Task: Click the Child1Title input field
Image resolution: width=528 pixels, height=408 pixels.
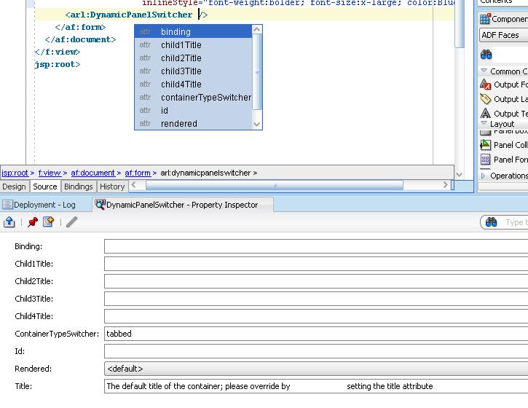Action: [315, 264]
